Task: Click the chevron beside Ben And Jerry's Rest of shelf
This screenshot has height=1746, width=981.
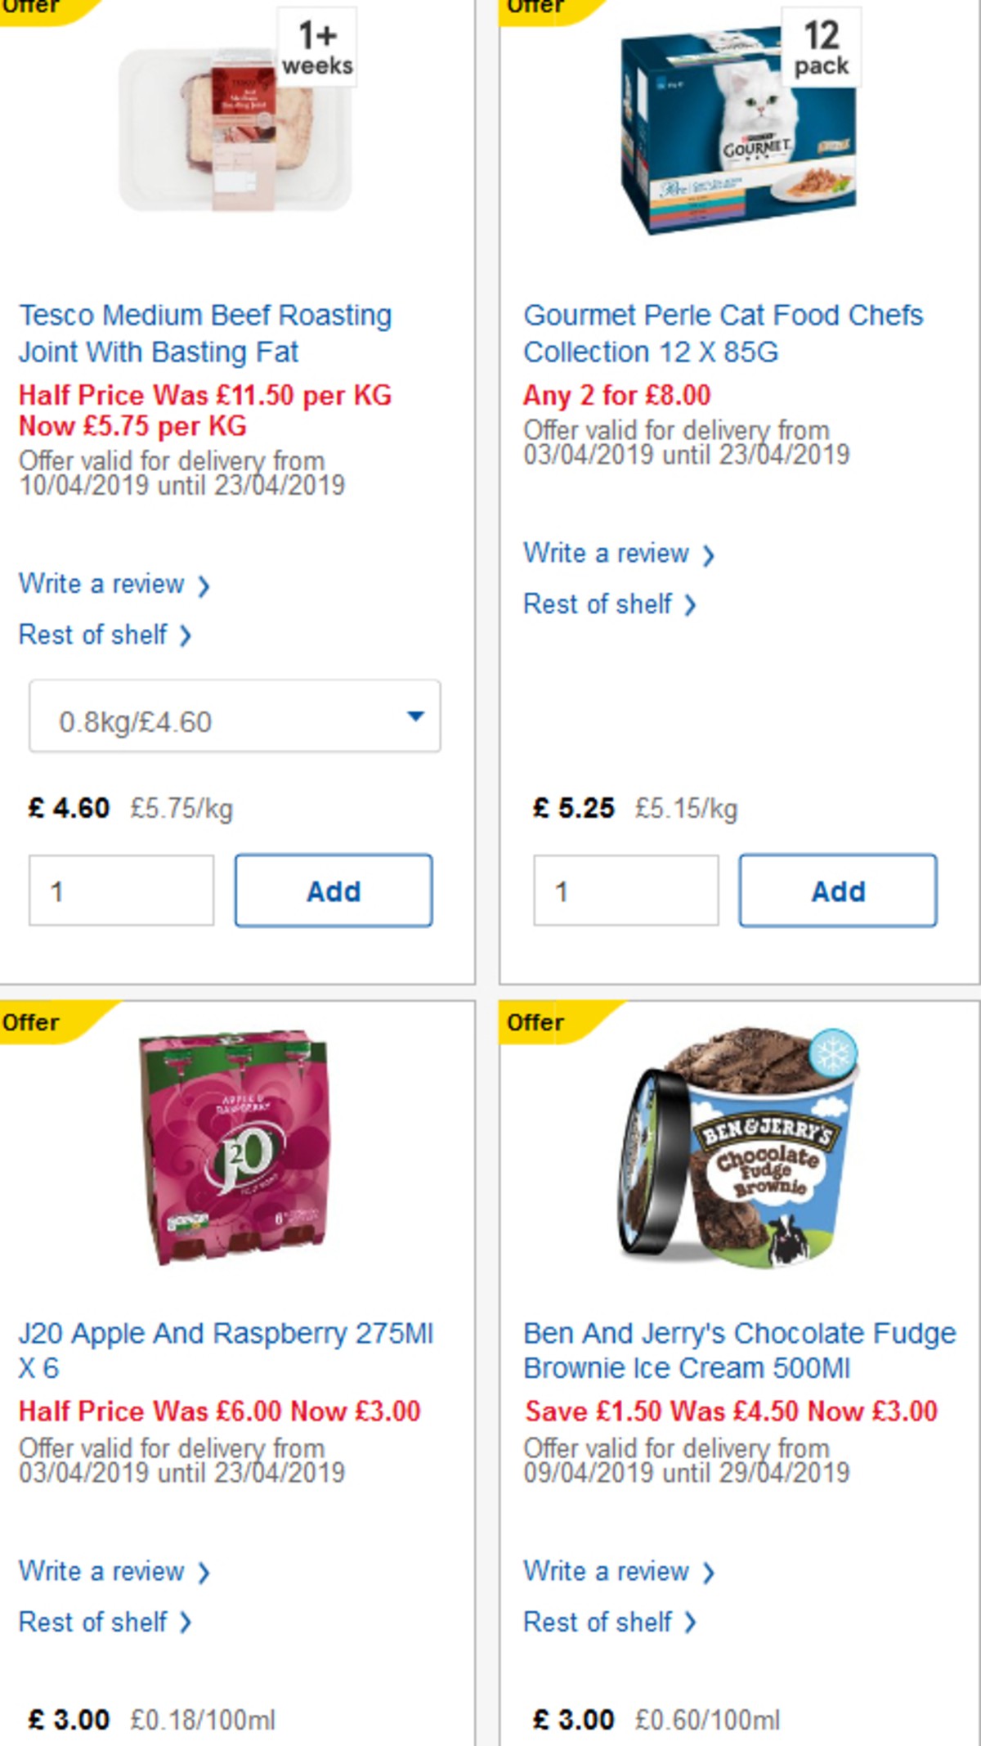Action: [691, 1623]
